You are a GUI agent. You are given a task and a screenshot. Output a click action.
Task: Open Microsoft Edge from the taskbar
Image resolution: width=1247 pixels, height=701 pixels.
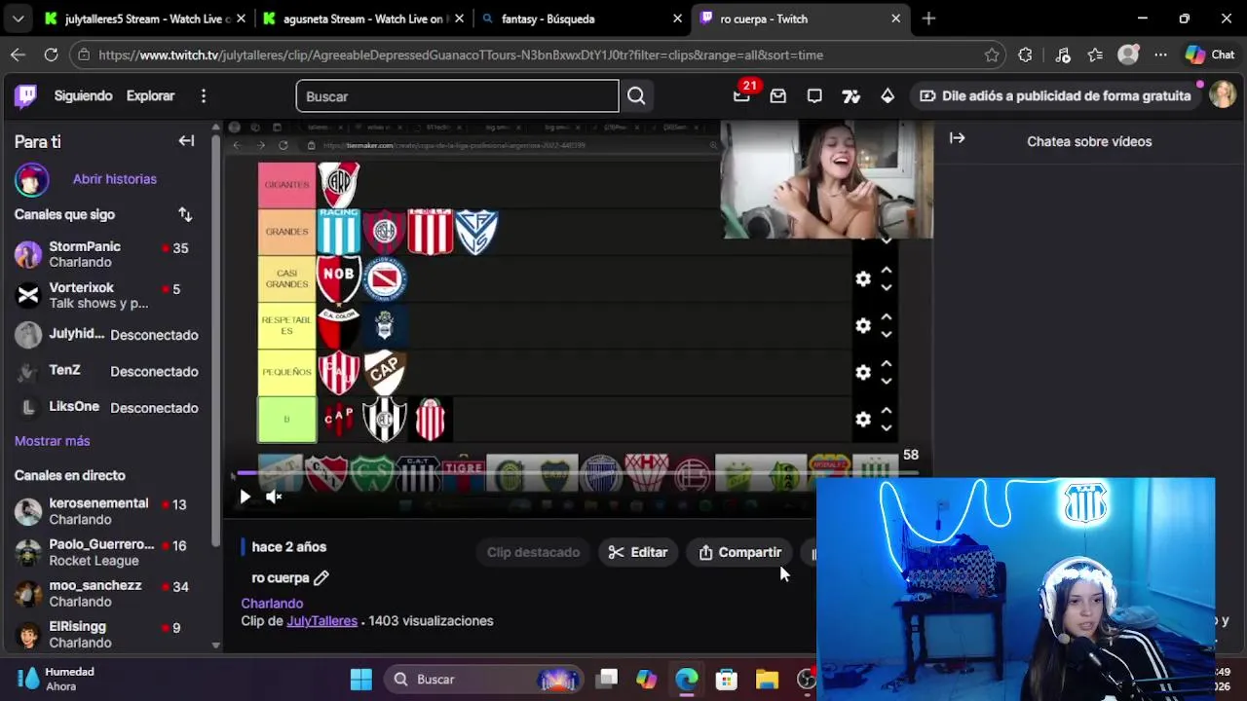coord(687,679)
